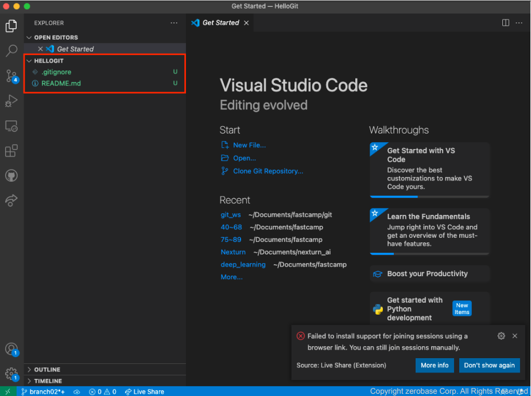
Task: Click the red error icon in notification
Action: [x=300, y=336]
